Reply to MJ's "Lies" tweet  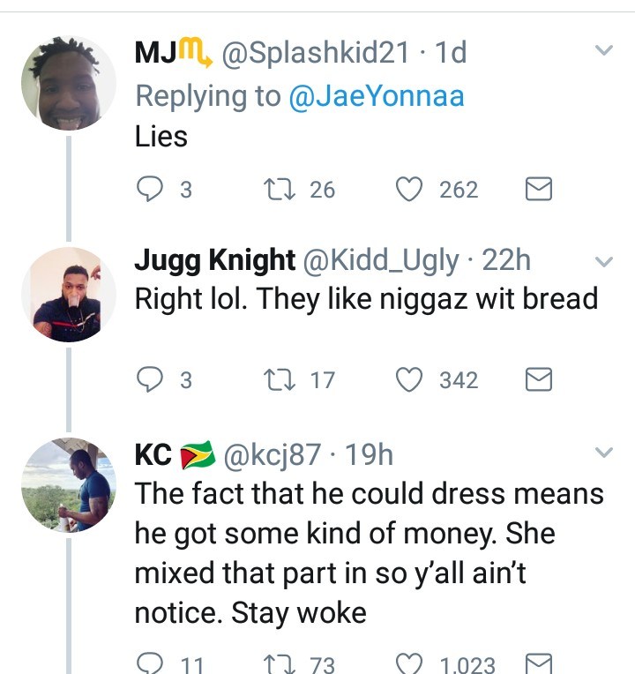click(153, 190)
